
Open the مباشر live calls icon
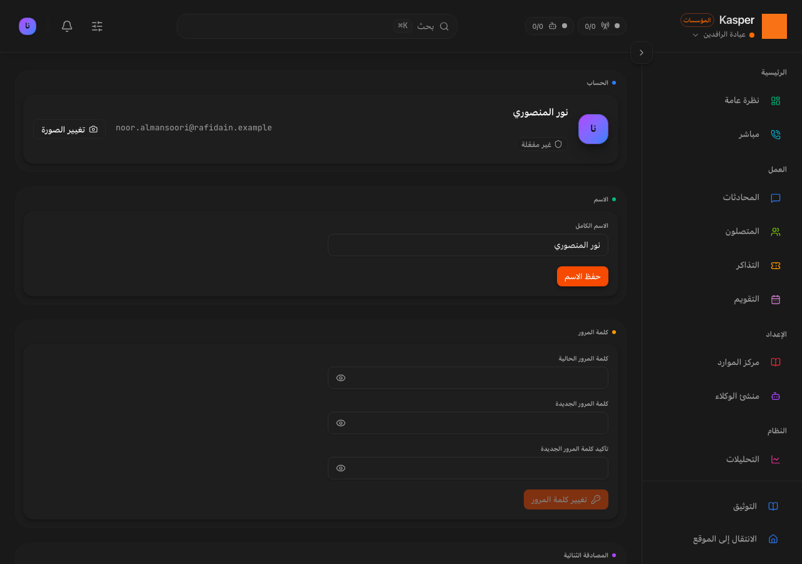(776, 135)
